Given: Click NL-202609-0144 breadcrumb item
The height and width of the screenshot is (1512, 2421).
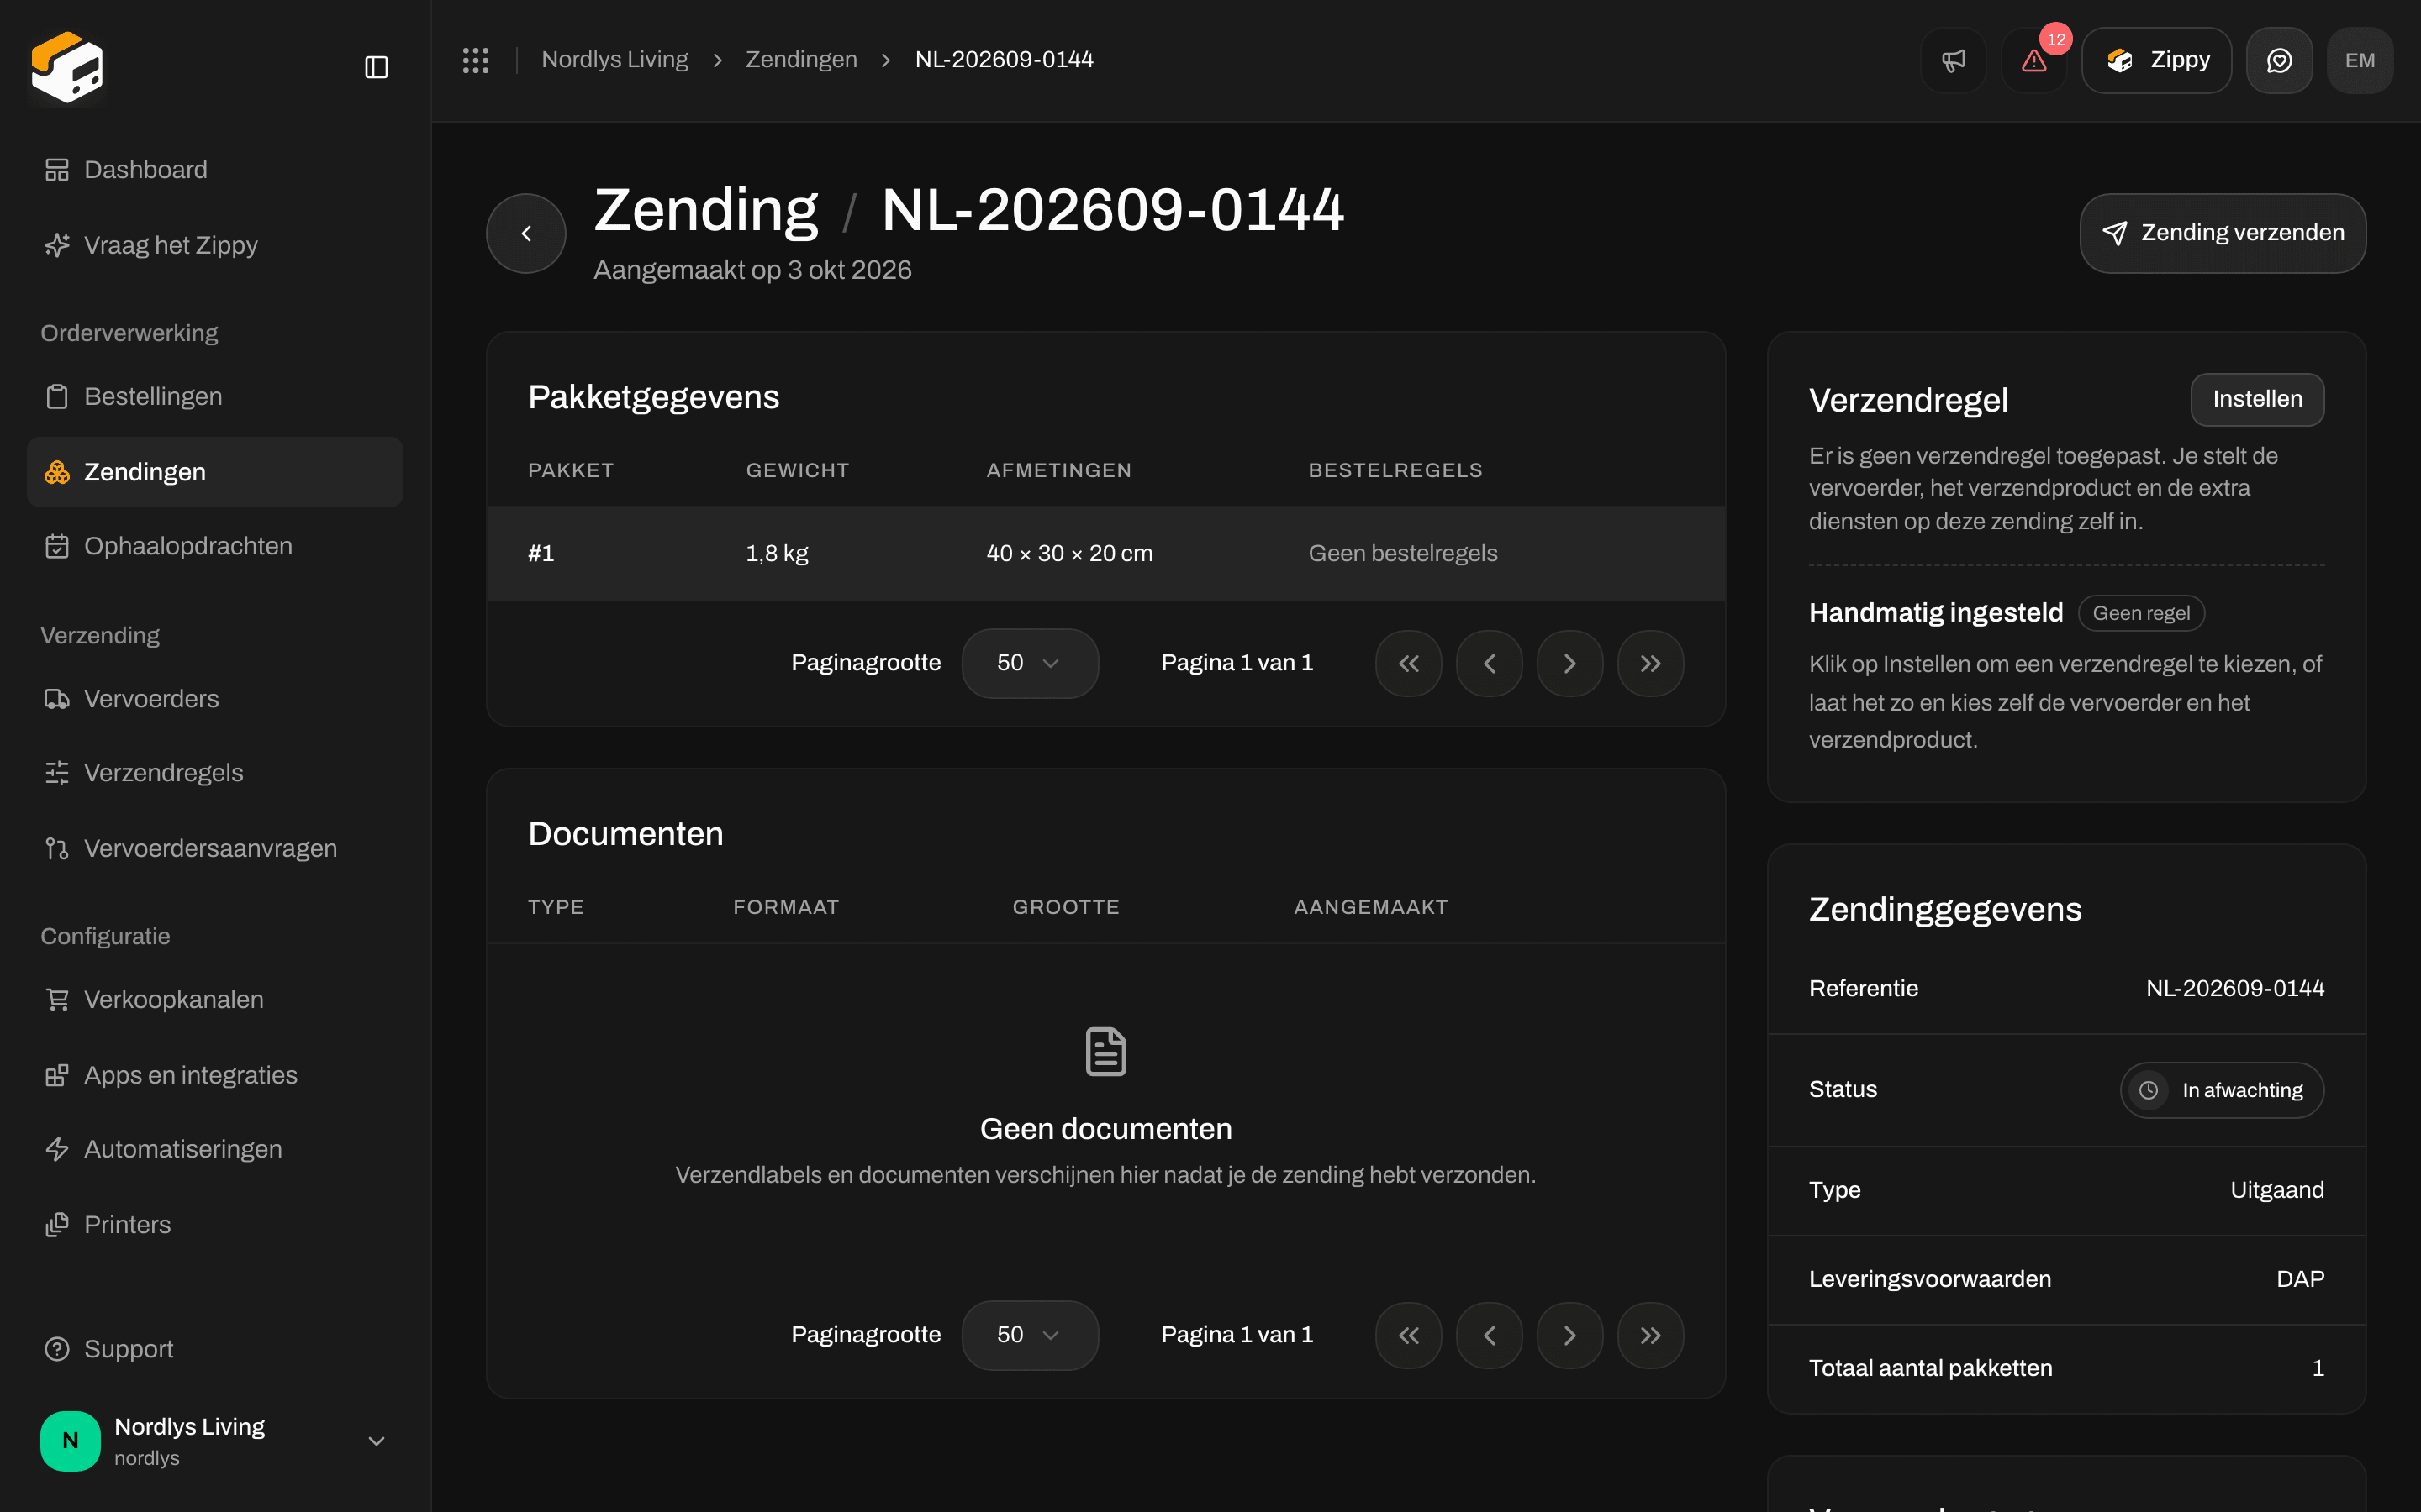Looking at the screenshot, I should (1004, 60).
